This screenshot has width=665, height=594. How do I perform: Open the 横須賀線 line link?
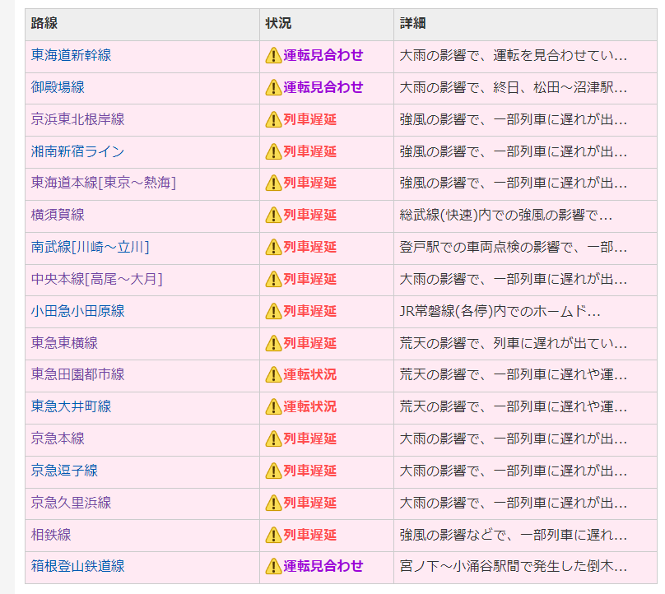click(x=58, y=215)
